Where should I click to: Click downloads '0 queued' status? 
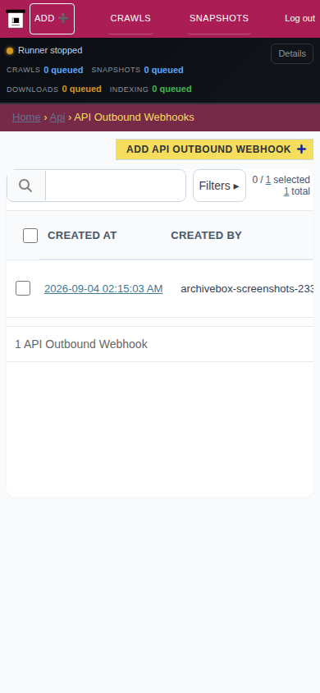coord(82,89)
